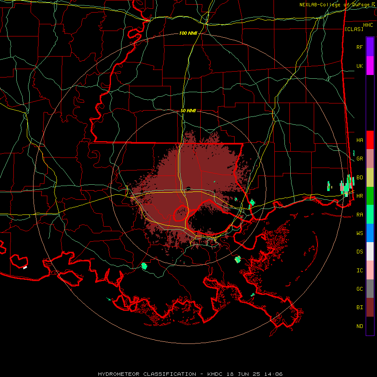This screenshot has width=377, height=377.
Task: Click the WS legend label
Action: 359,233
